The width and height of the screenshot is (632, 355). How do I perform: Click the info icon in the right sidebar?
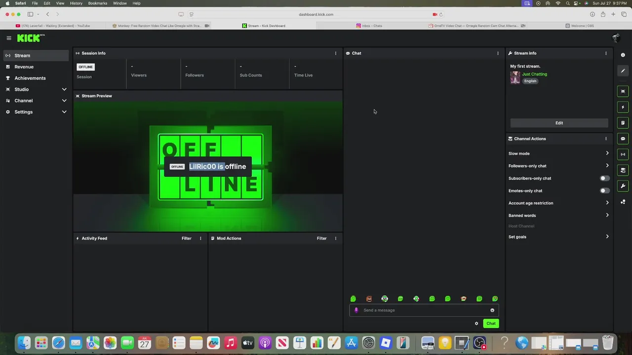(x=623, y=55)
